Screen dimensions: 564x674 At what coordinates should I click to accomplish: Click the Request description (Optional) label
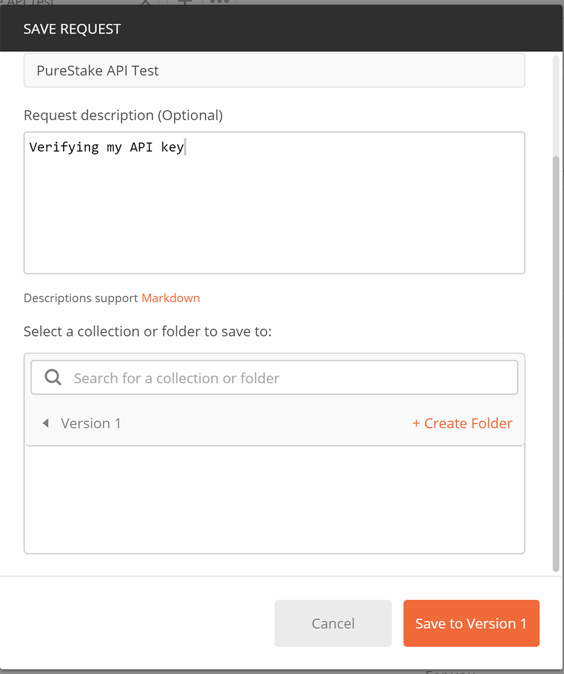[x=122, y=115]
